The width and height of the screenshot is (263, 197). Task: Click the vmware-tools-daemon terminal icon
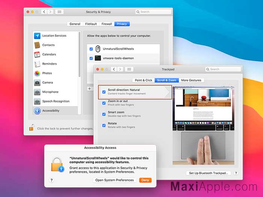point(98,58)
